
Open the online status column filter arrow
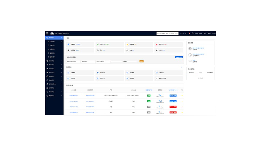[x=151, y=90]
